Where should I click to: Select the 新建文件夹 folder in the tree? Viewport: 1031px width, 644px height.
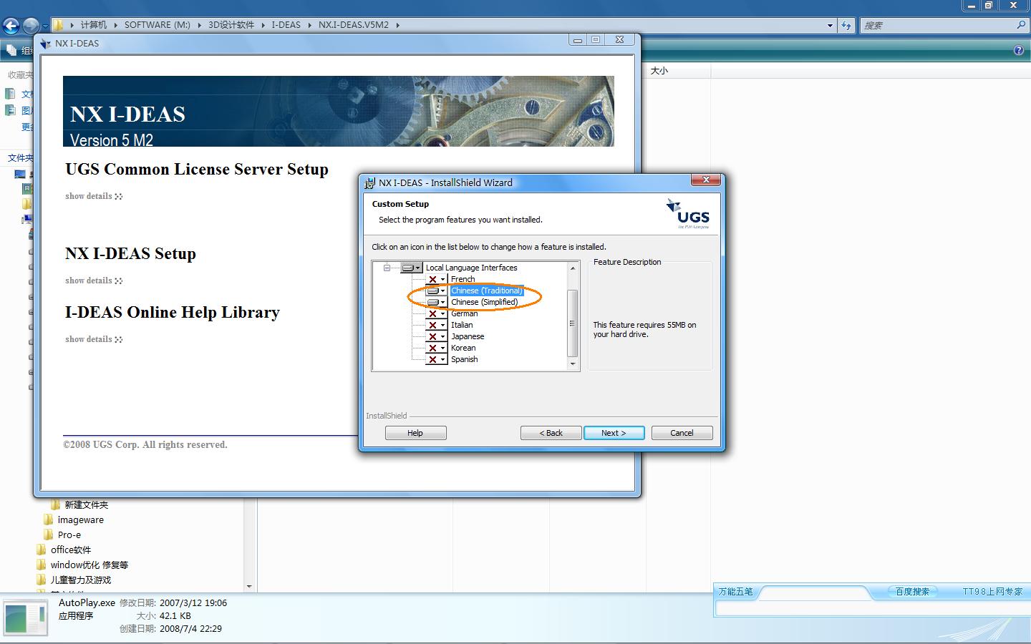coord(86,504)
